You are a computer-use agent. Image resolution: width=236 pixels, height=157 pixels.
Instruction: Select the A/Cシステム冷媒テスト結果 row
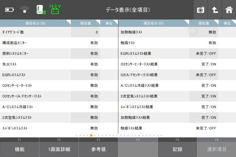point(177,86)
